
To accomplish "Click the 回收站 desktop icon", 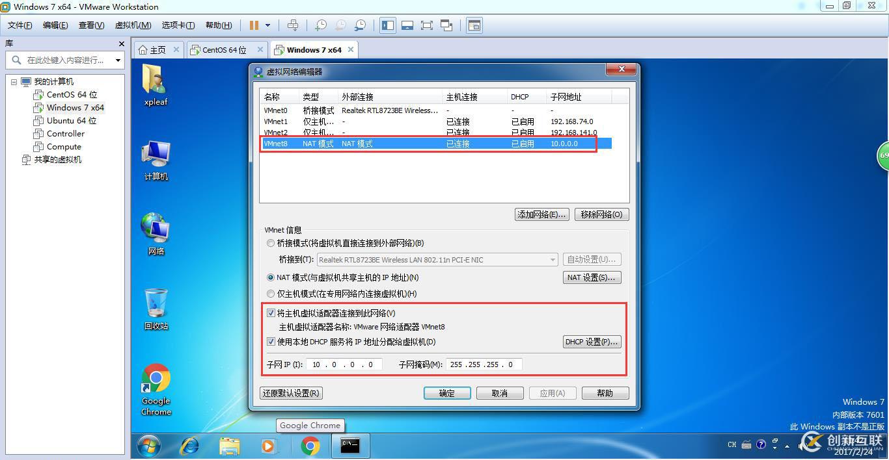I will pos(156,309).
